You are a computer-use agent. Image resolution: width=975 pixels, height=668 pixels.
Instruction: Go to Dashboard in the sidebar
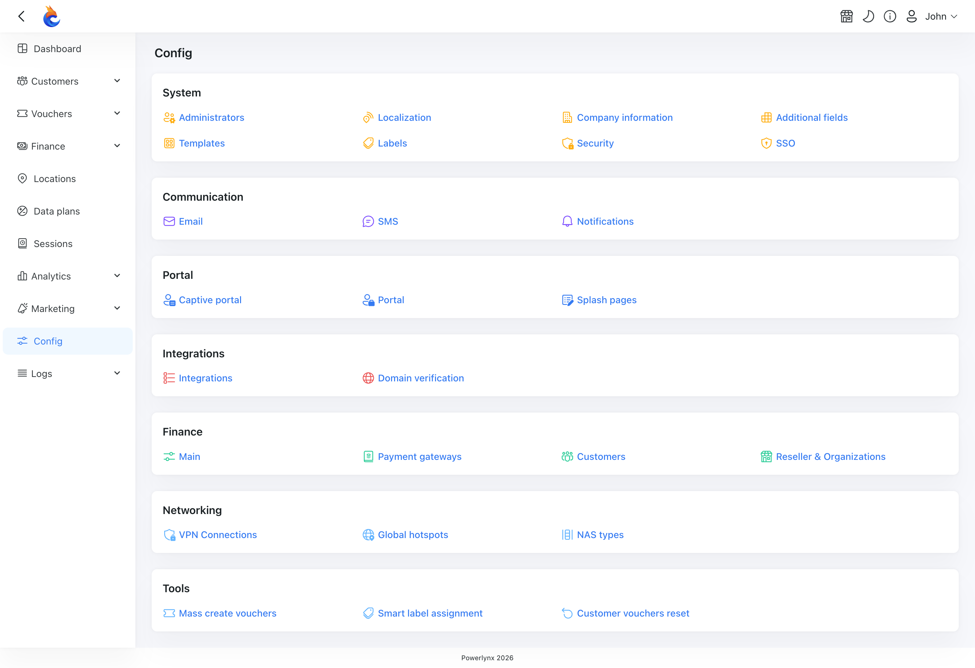68,49
